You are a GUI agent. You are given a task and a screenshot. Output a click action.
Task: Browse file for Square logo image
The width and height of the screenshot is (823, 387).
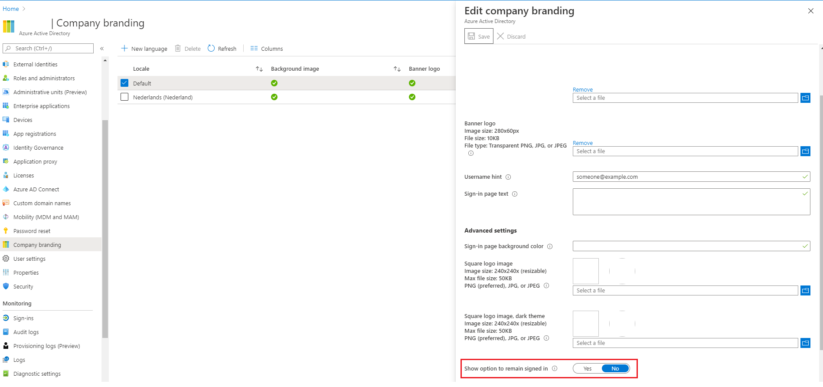[805, 290]
